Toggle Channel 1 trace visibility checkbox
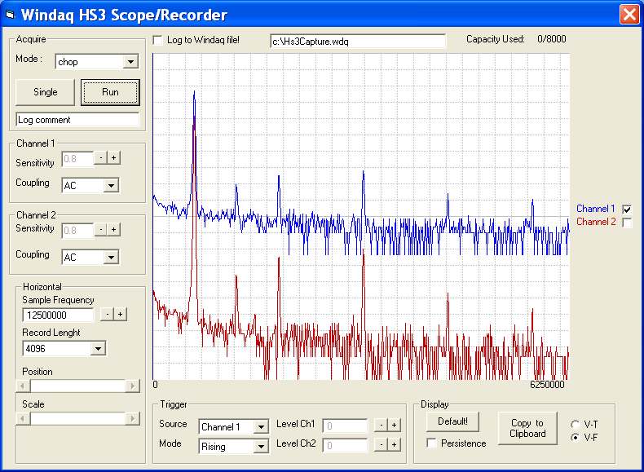This screenshot has width=644, height=472. point(627,210)
